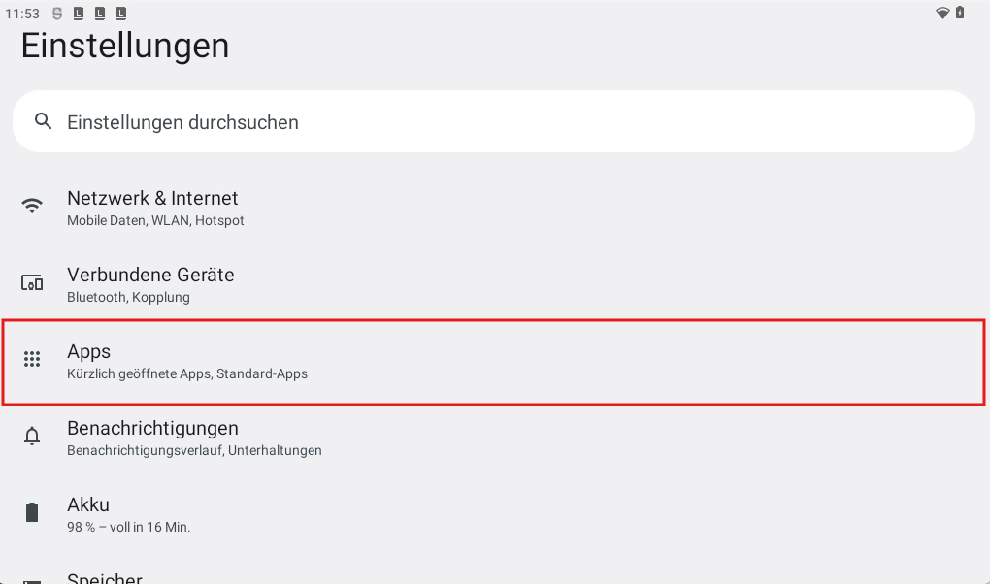Open Netzwerk & Internet settings

152,198
